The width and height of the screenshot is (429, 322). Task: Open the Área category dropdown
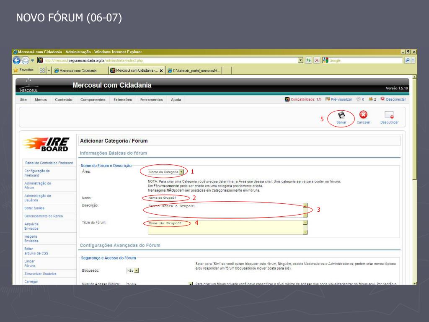pyautogui.click(x=166, y=172)
